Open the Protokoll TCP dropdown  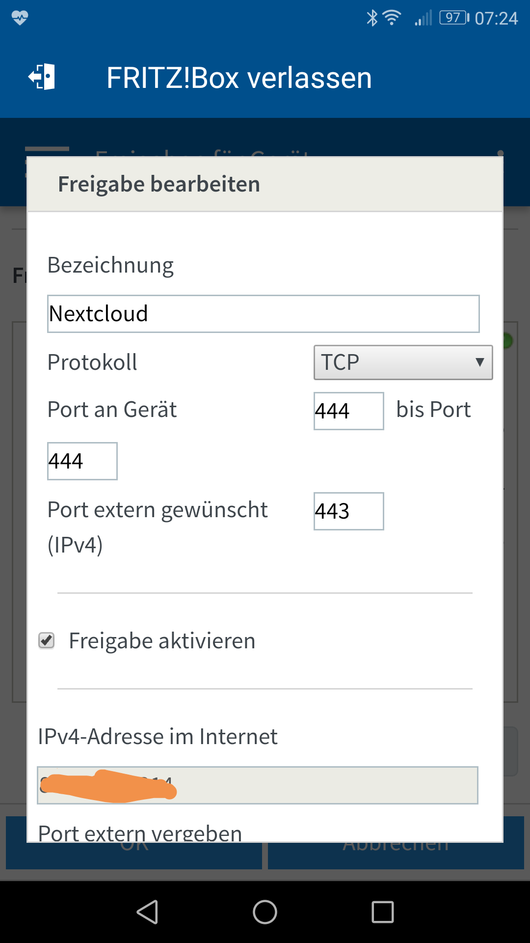[403, 362]
